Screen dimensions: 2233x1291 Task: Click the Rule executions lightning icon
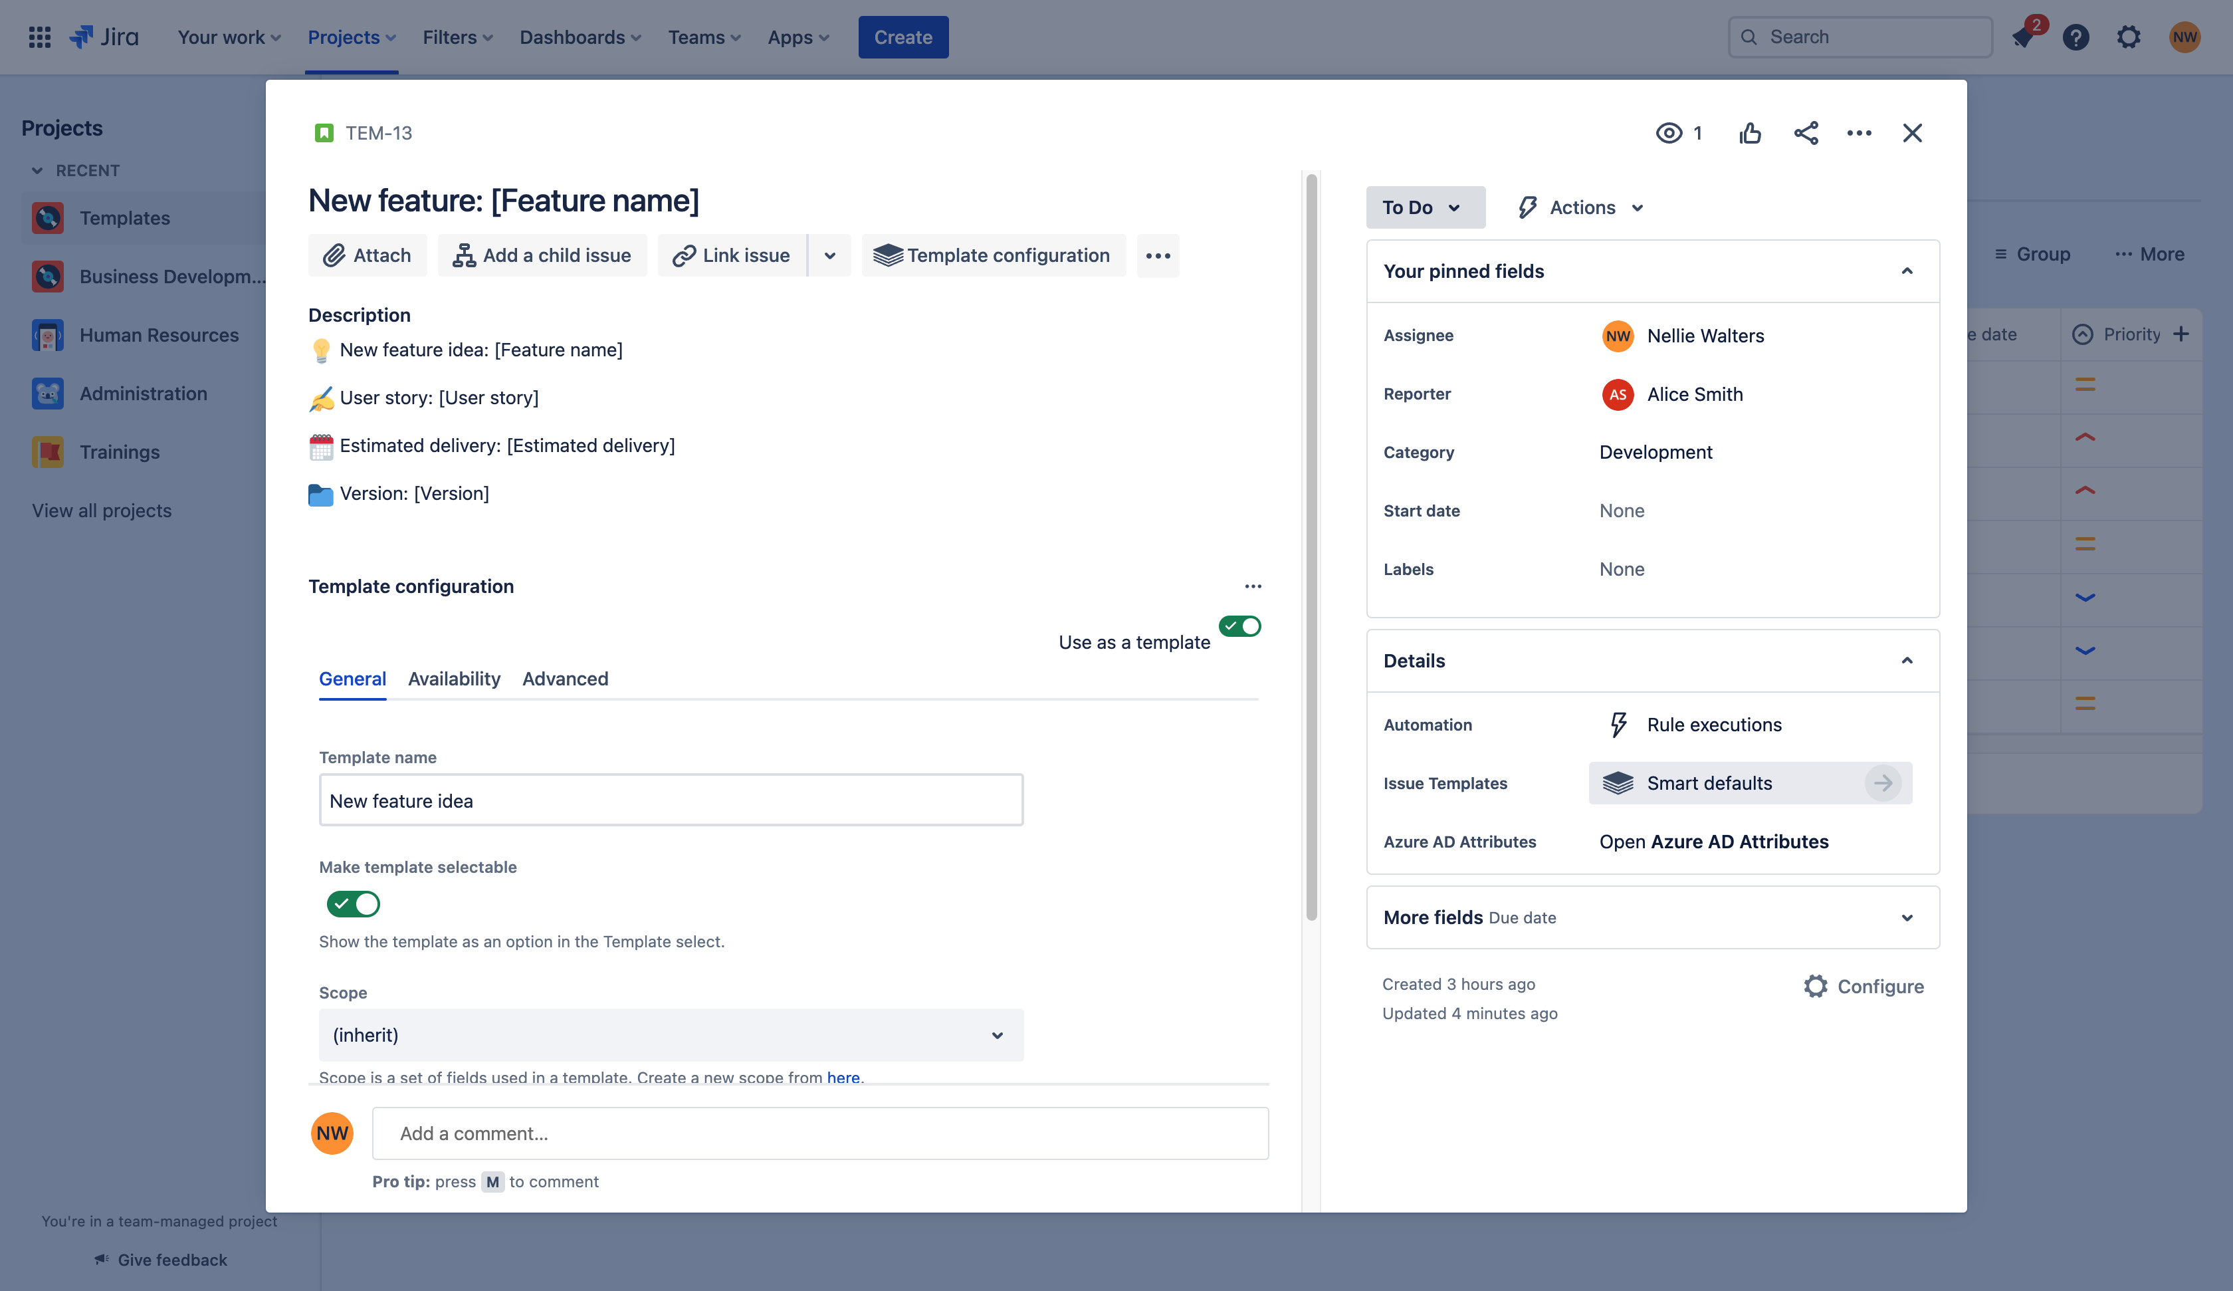1618,725
